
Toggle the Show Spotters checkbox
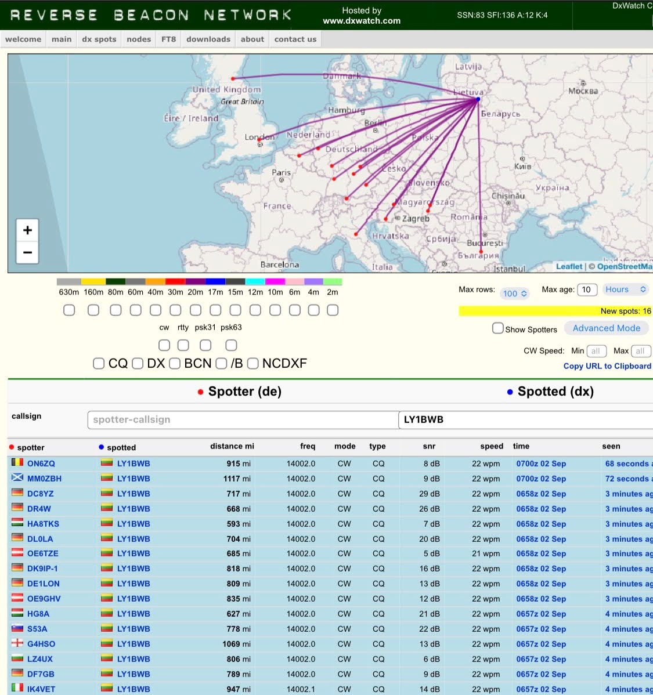pos(497,328)
